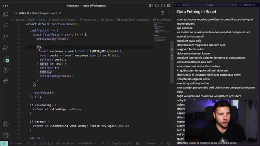
Task: Open the Run and Debug view
Action: click(5, 47)
